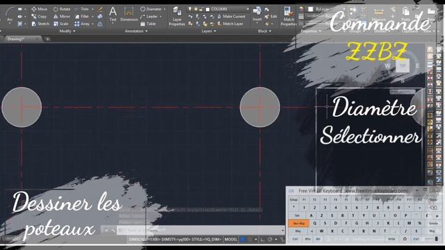Click virtual keyboard settings gear icon
This screenshot has height=250, width=445.
(x=405, y=239)
